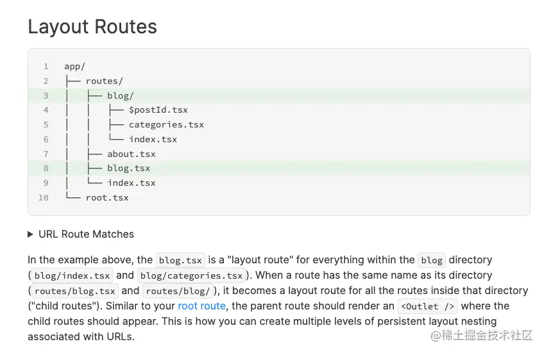Open the "root route" link
544x353 pixels.
point(201,306)
